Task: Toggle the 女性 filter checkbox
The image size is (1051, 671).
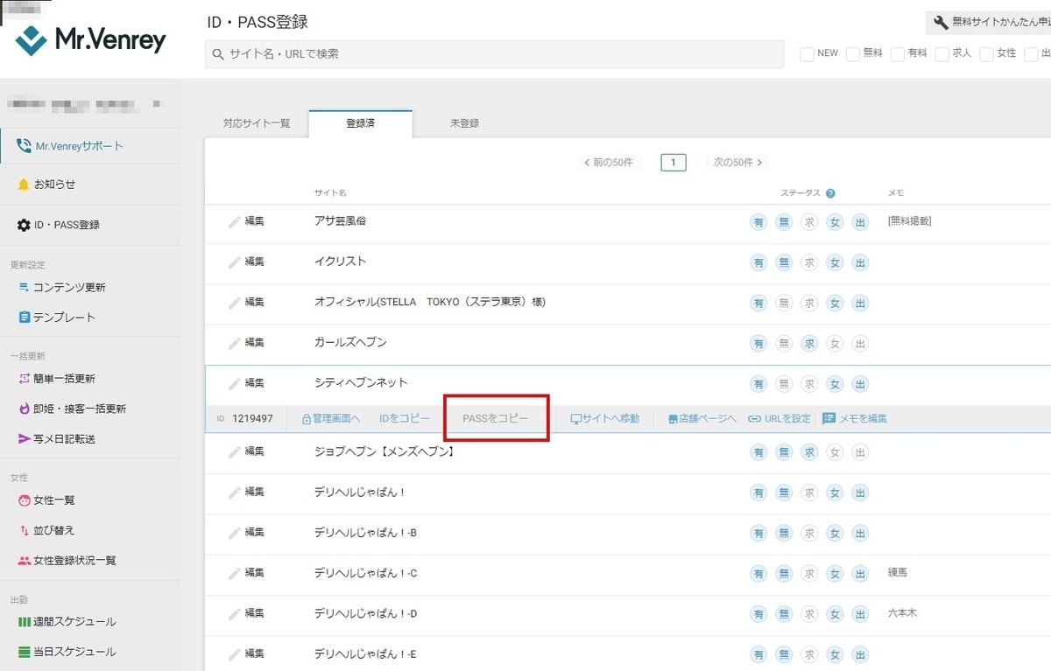Action: (987, 54)
